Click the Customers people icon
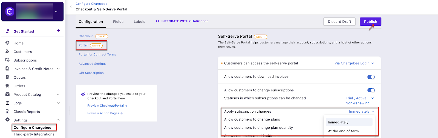The image size is (438, 138). pyautogui.click(x=7, y=51)
